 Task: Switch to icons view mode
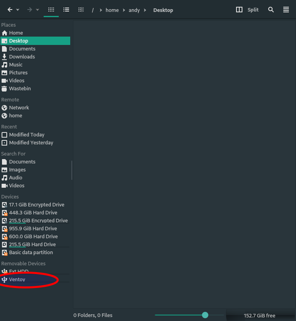[x=51, y=10]
